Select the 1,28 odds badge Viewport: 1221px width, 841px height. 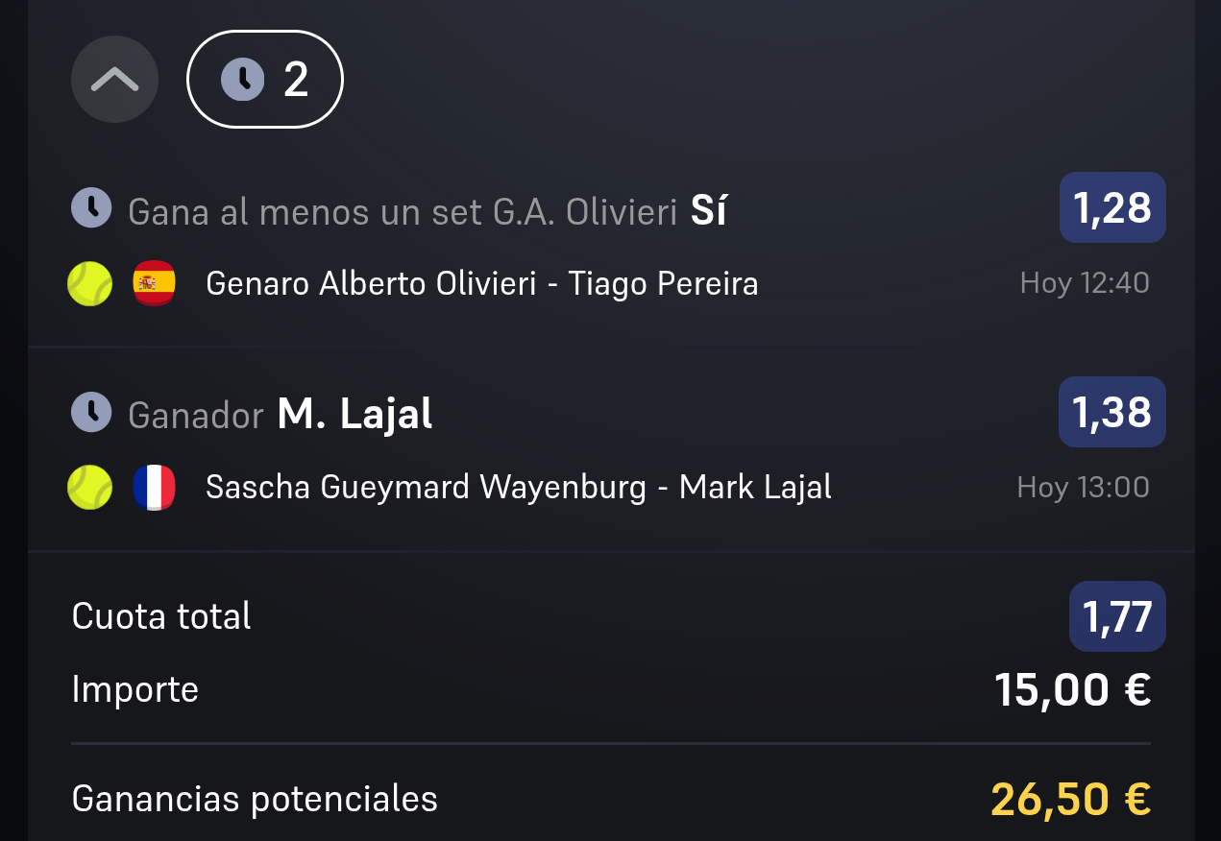point(1112,207)
